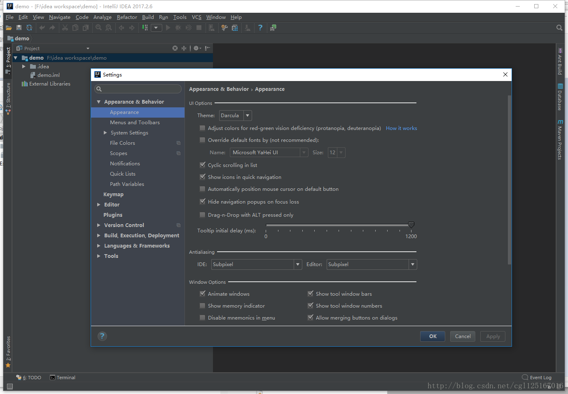Enable Drag-n-Drop with ALT pressed only

click(x=202, y=215)
